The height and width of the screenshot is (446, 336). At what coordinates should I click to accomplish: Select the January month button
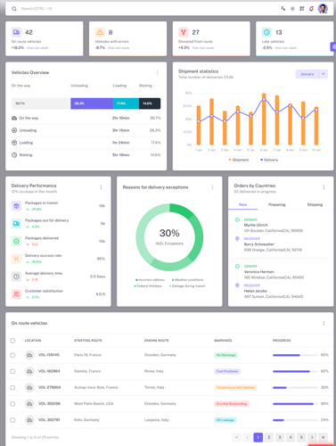pos(307,74)
